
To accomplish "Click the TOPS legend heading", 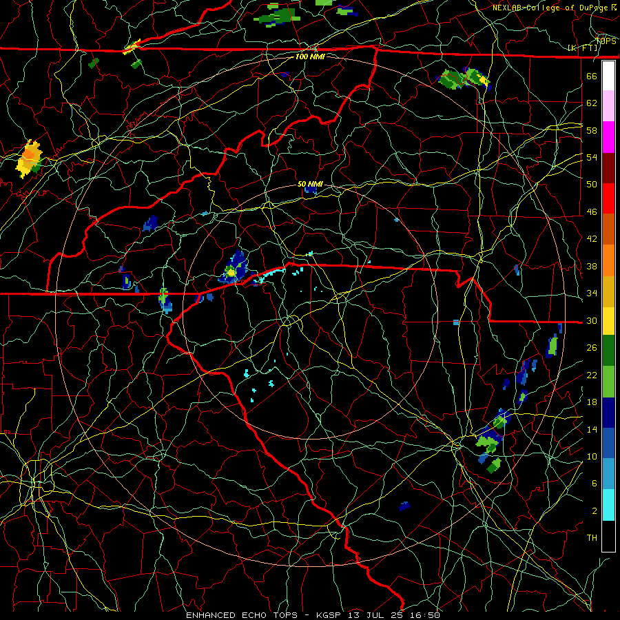I will 606,41.
